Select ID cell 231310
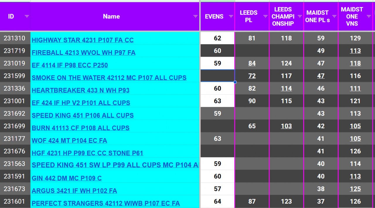This screenshot has height=208, width=375. click(x=15, y=38)
